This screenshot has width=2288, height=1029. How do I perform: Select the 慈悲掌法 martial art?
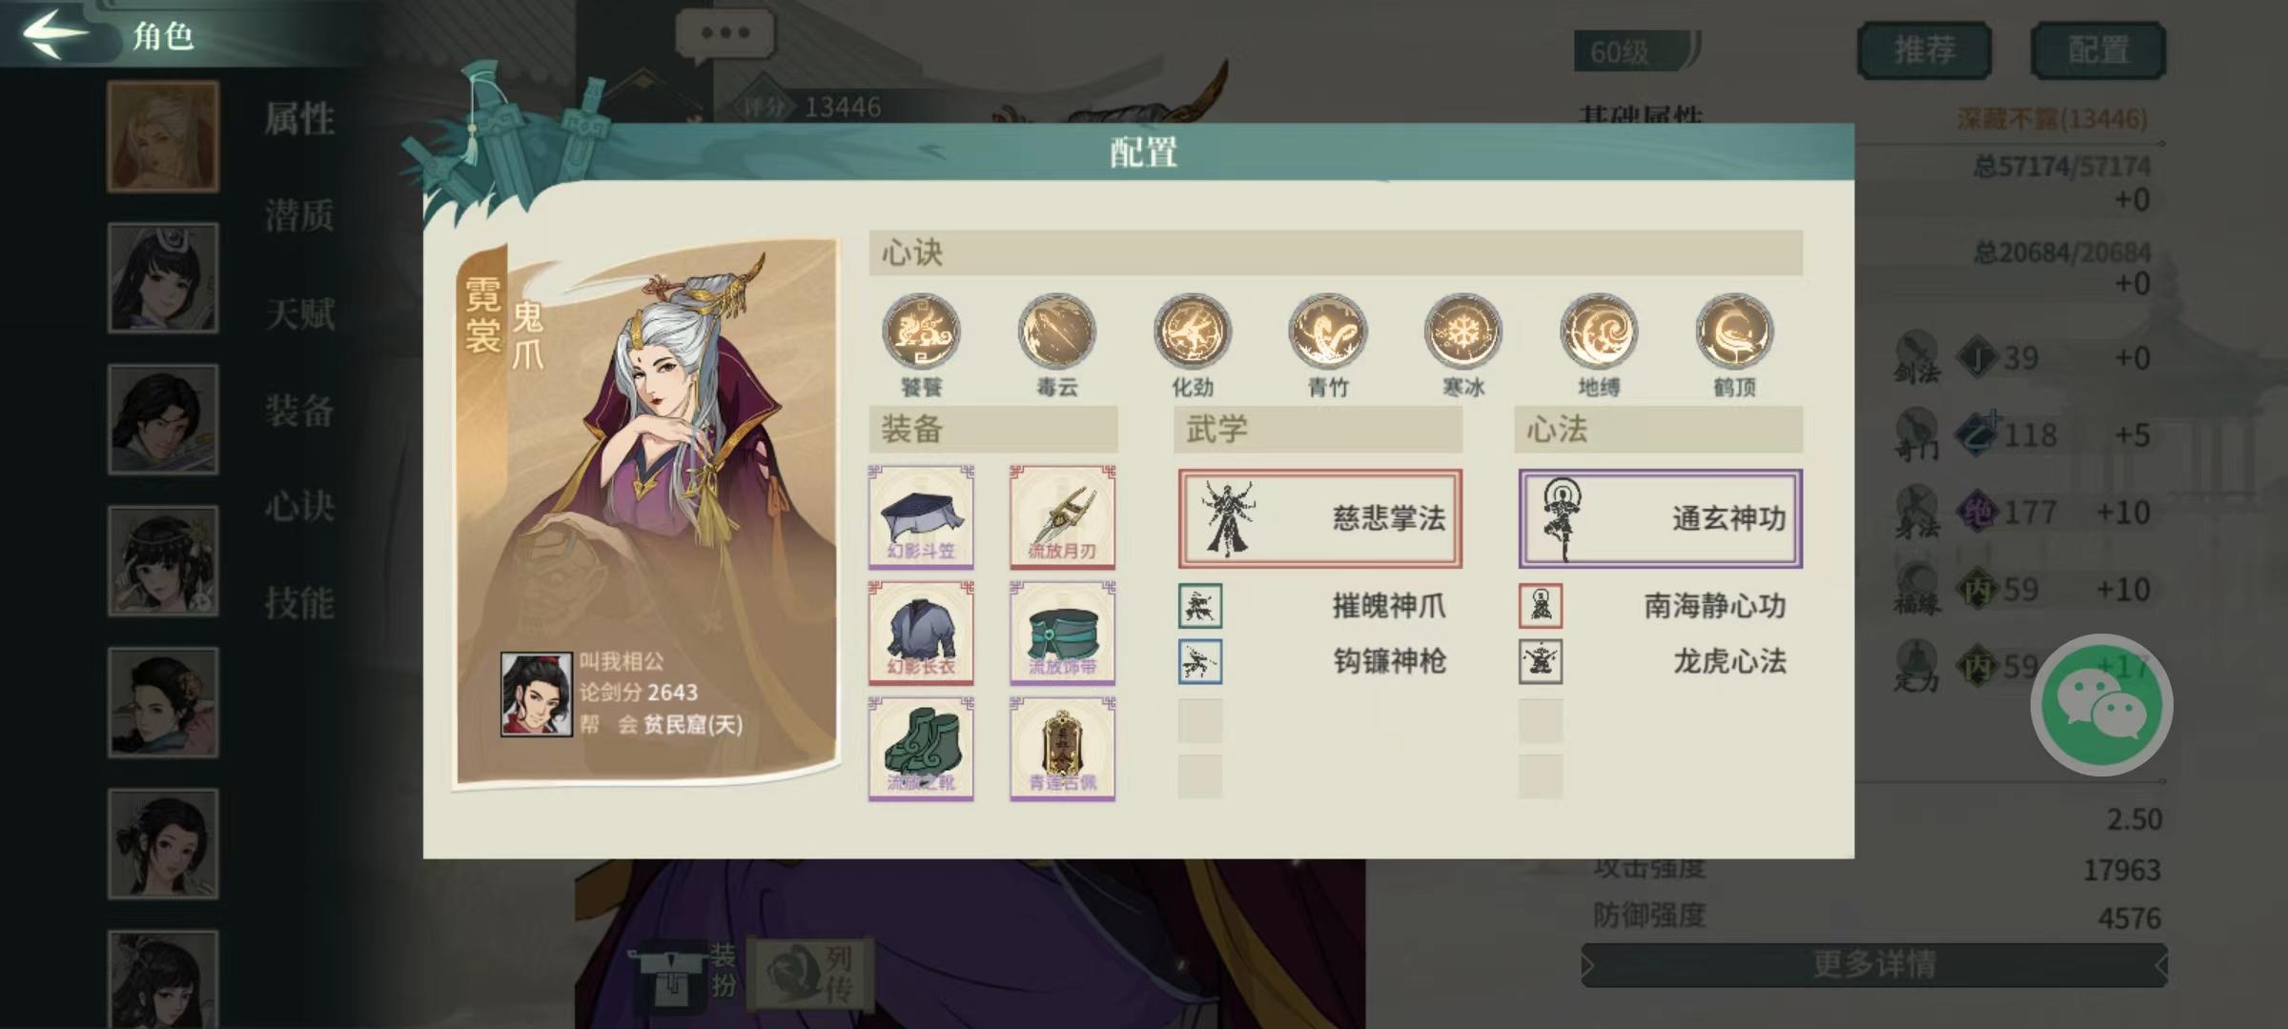pos(1319,518)
